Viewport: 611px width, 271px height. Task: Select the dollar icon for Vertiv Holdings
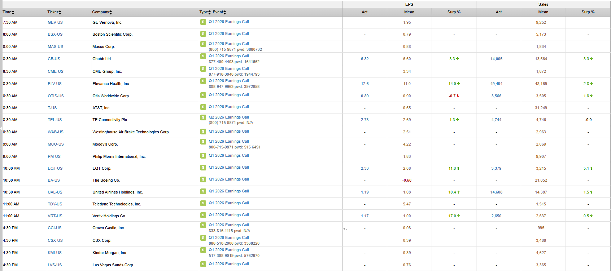pyautogui.click(x=203, y=215)
